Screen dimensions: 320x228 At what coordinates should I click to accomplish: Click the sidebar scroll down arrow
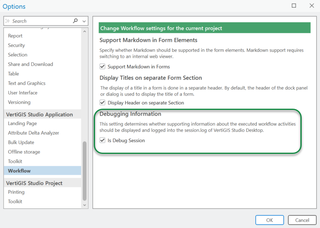point(85,205)
